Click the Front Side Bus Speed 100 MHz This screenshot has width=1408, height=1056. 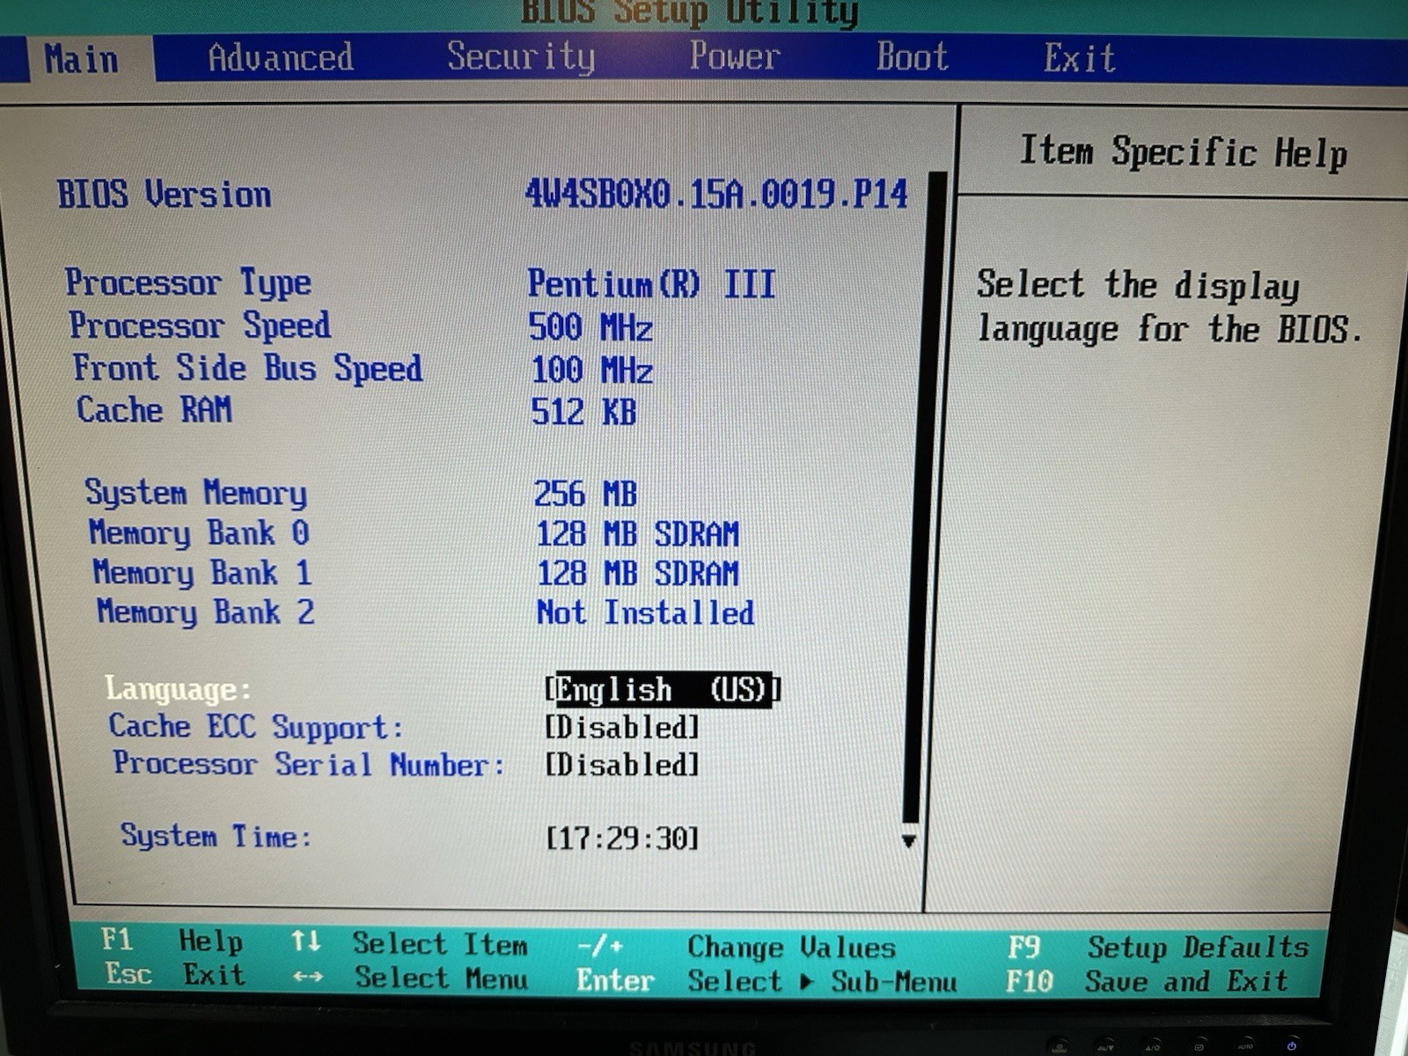point(592,370)
